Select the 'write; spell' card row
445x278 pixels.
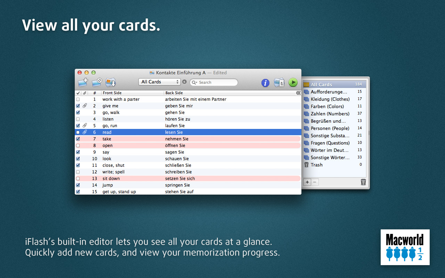tap(188, 172)
